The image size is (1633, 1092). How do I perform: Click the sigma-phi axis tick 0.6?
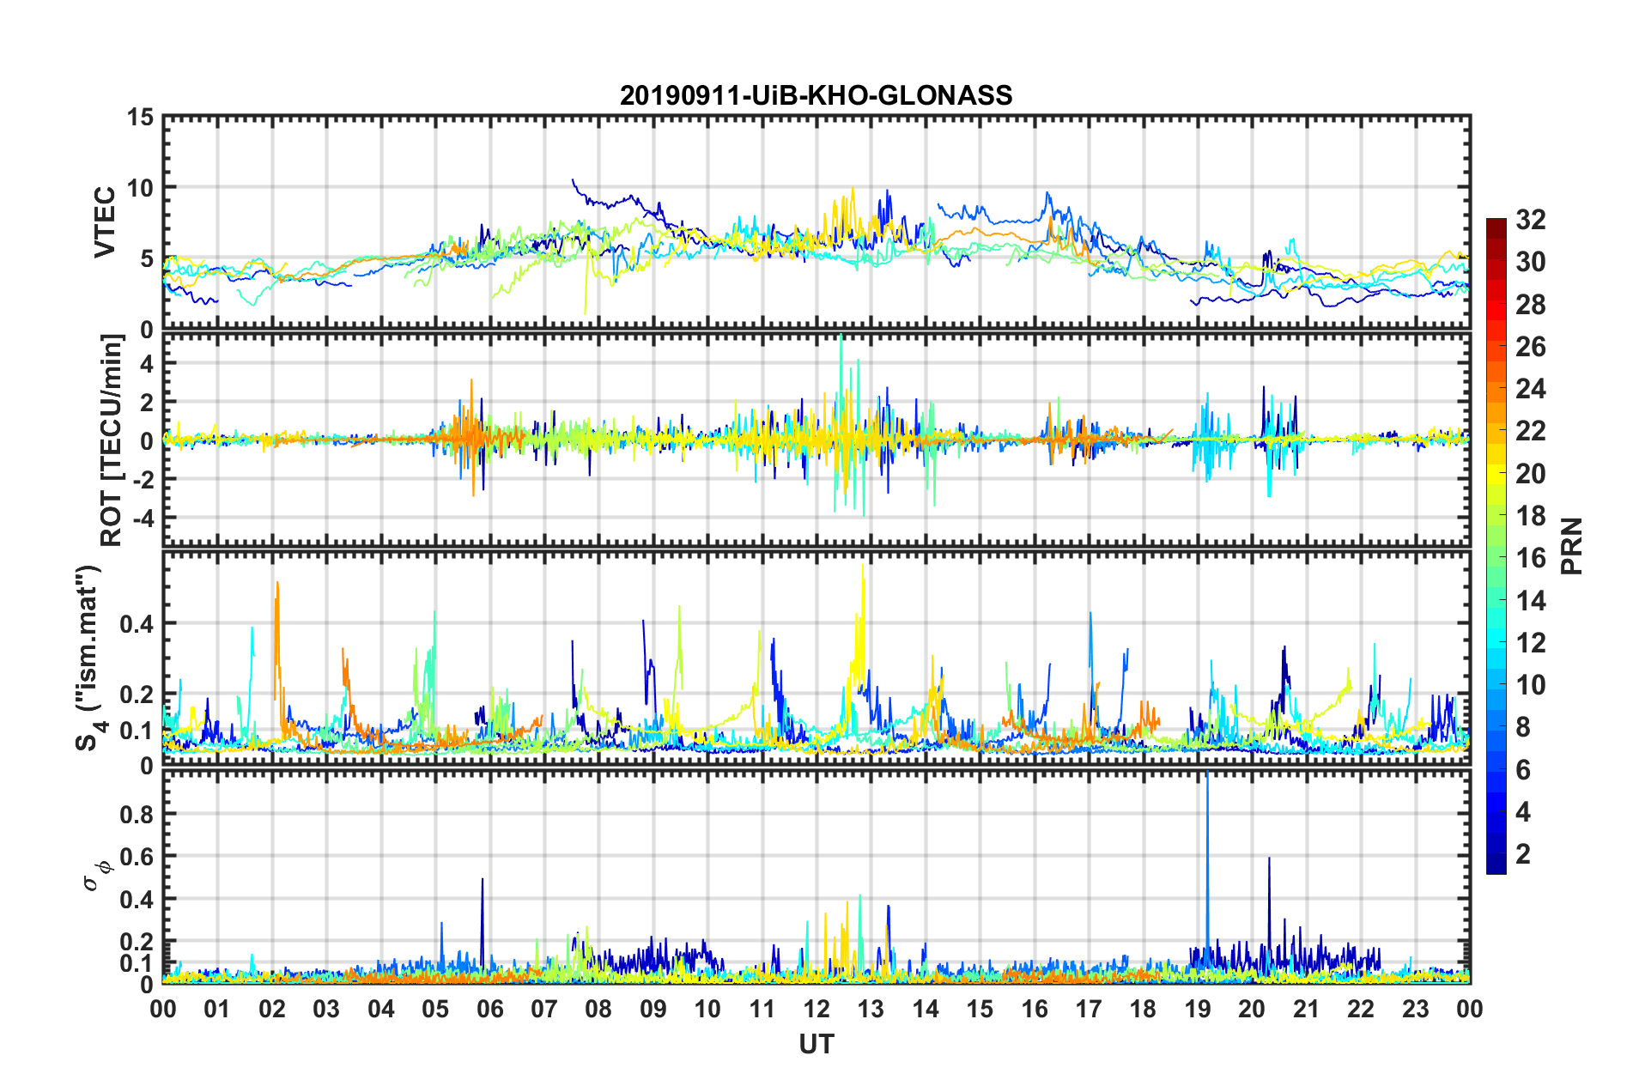click(137, 857)
